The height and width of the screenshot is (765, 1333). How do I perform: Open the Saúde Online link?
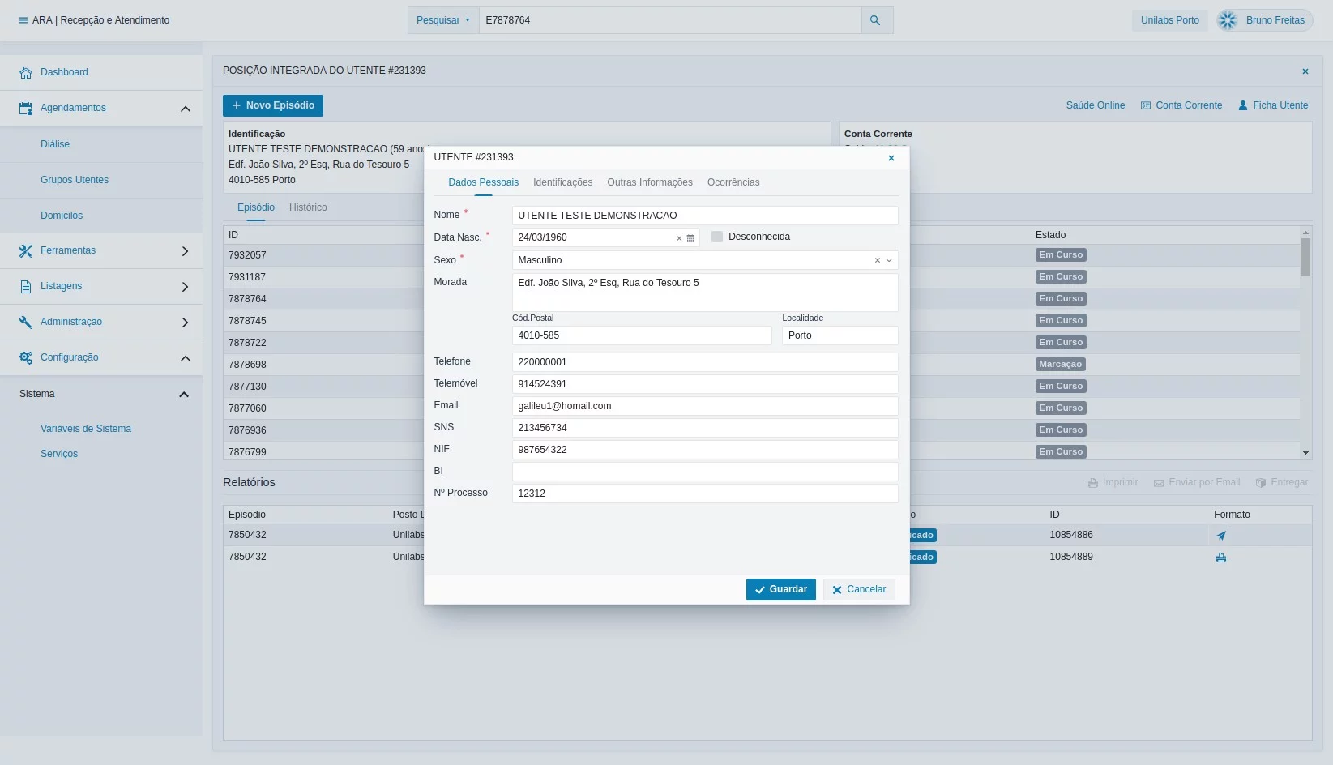1096,105
